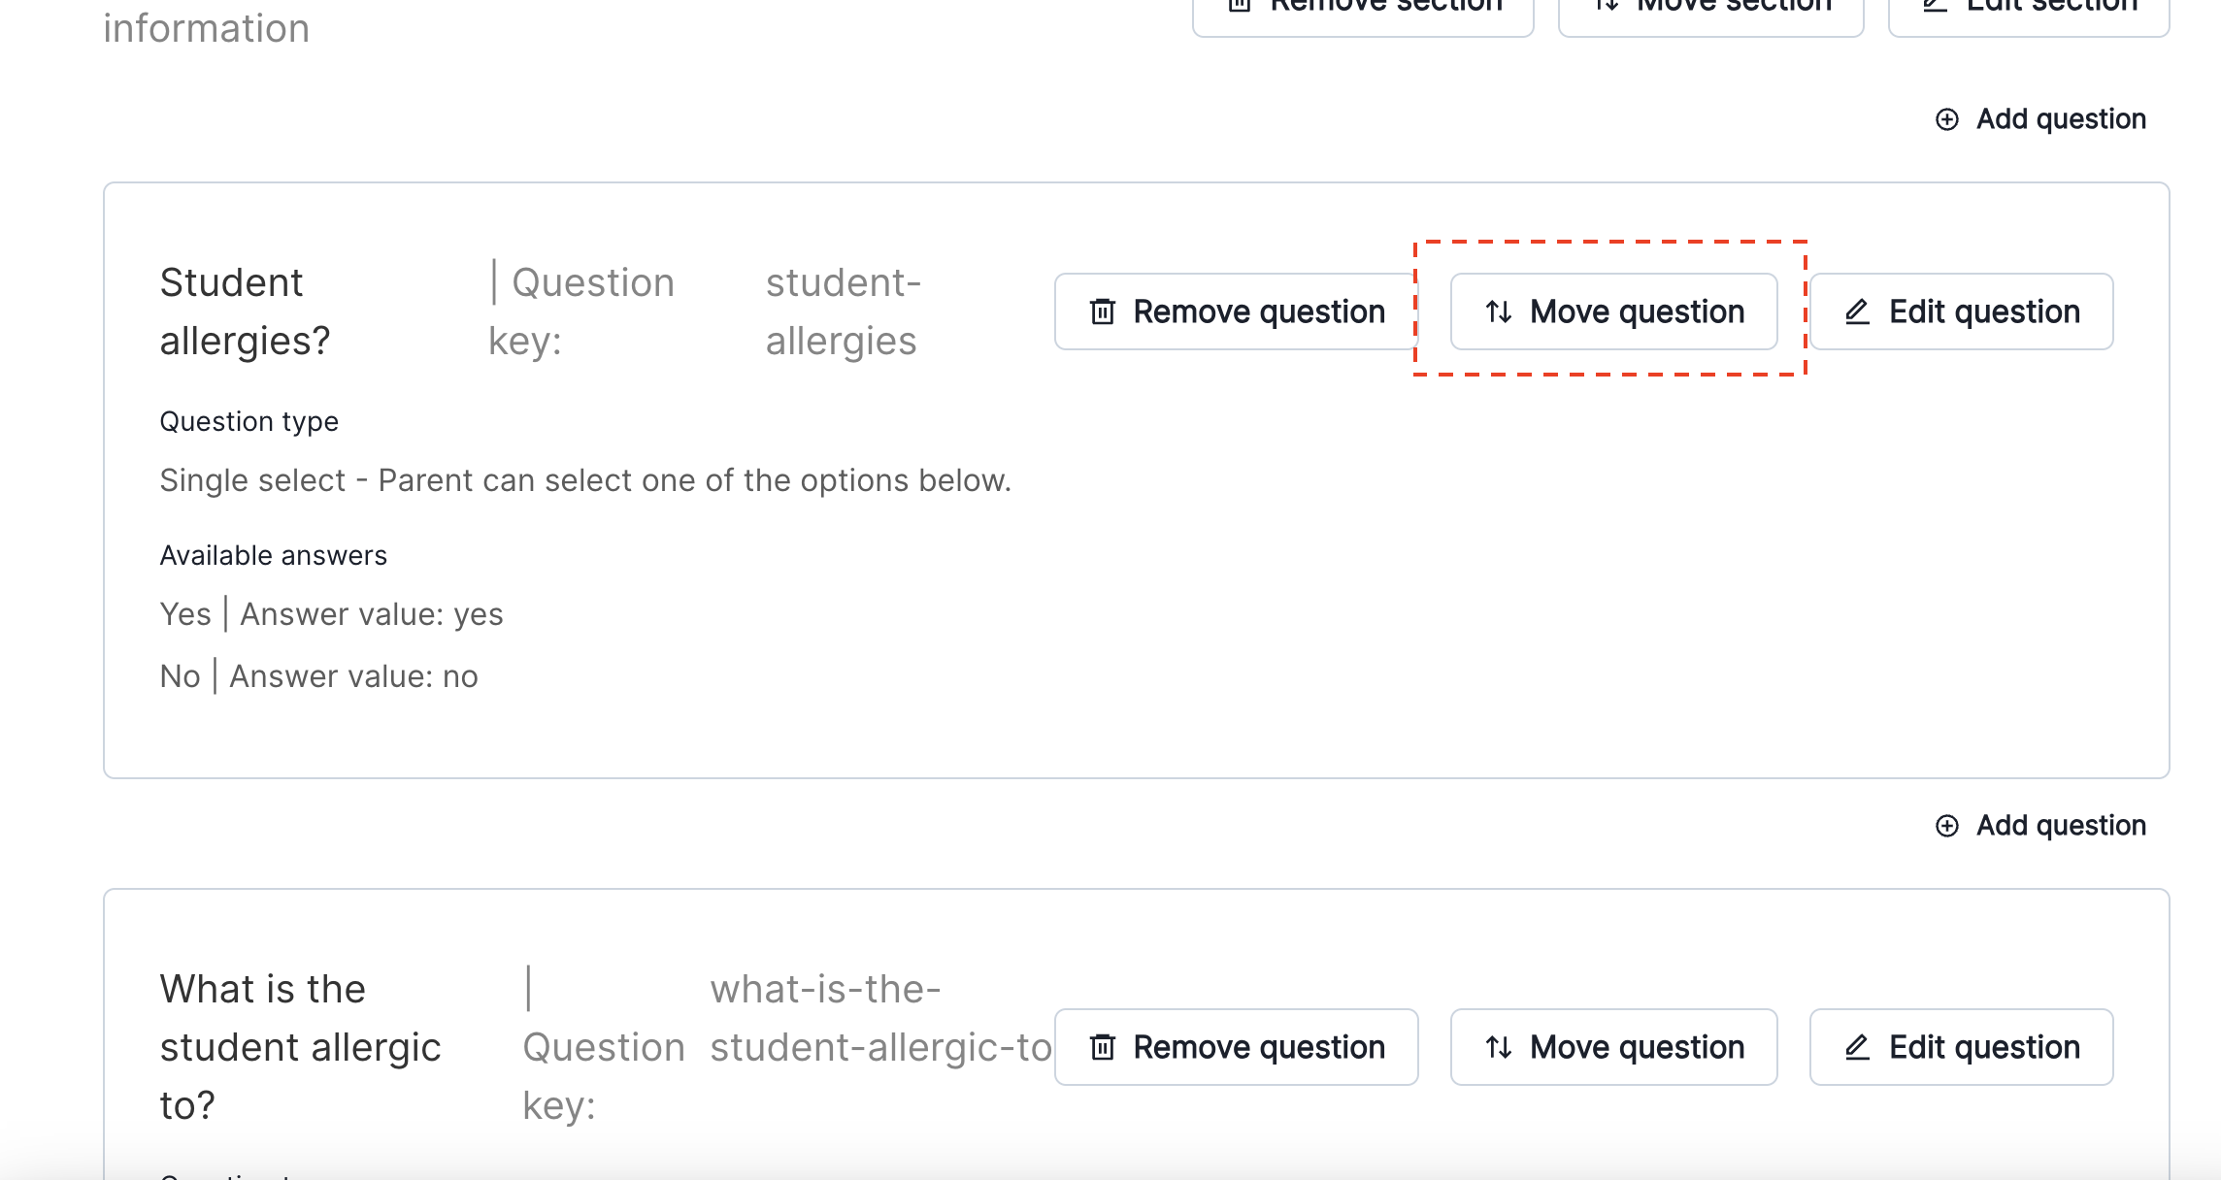Click trash icon for allergic-to Remove question
2221x1180 pixels.
[x=1103, y=1047]
